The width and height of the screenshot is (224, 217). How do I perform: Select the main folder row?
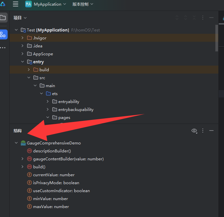coord(114,86)
